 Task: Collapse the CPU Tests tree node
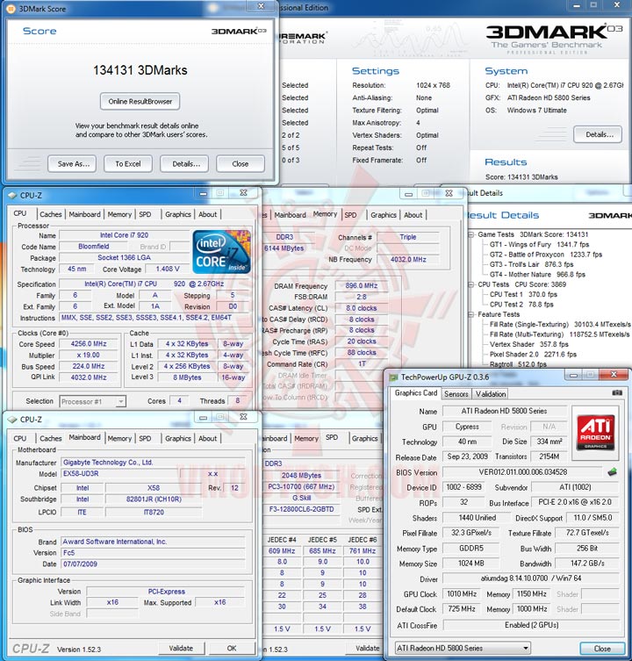(x=471, y=284)
